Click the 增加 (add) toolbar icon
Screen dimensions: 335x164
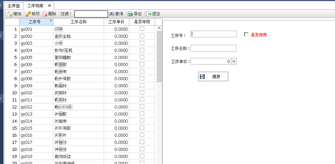tap(10, 14)
